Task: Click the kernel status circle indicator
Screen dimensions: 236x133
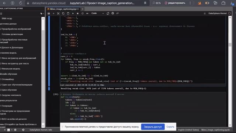Action: coord(229,13)
